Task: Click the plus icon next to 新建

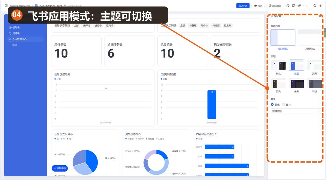Action: 10,45
